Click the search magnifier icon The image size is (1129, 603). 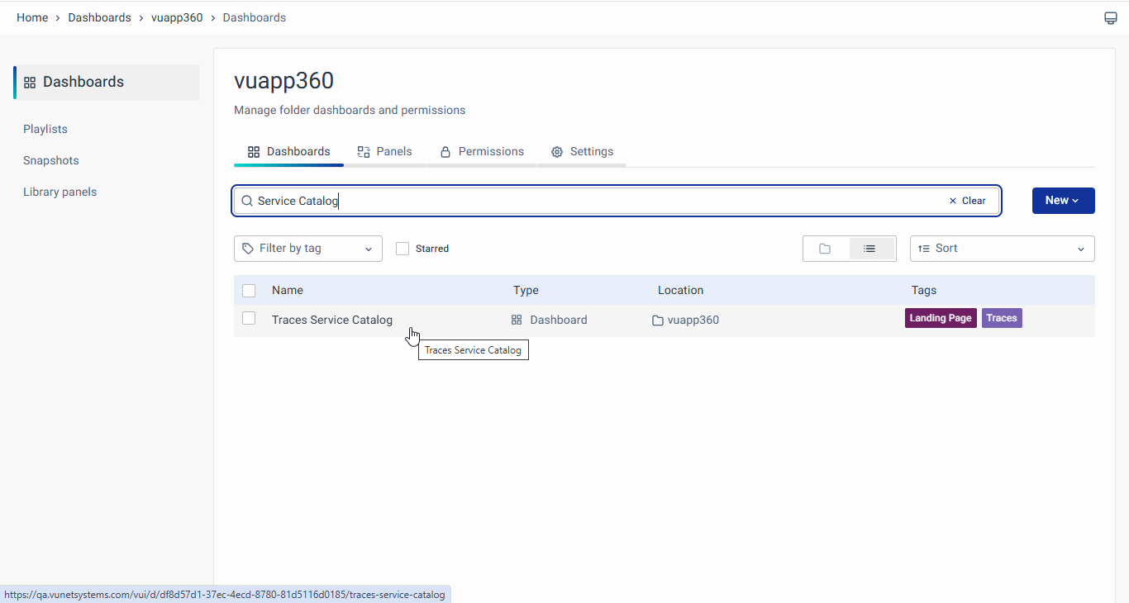pos(246,201)
